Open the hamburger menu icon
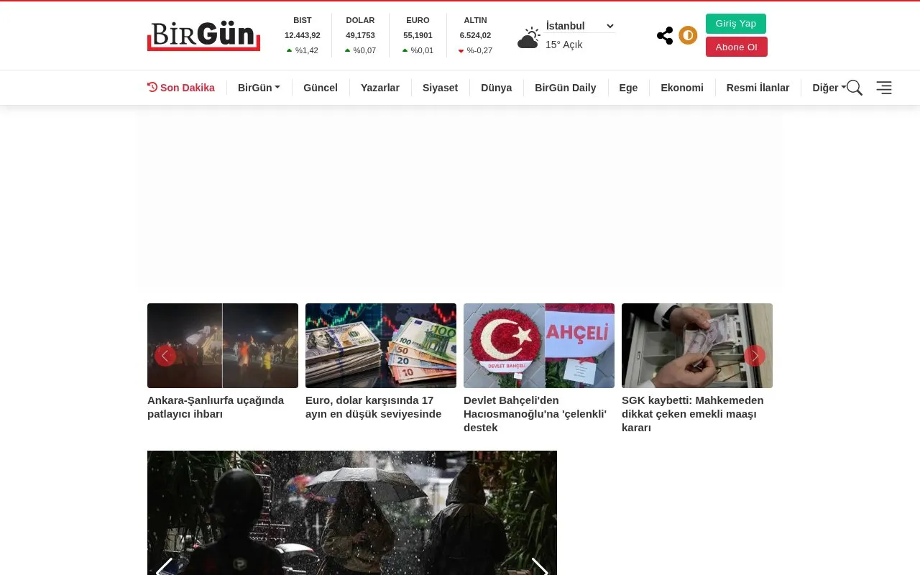 [884, 88]
